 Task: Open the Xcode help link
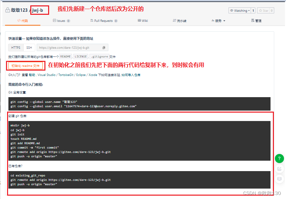[93, 75]
